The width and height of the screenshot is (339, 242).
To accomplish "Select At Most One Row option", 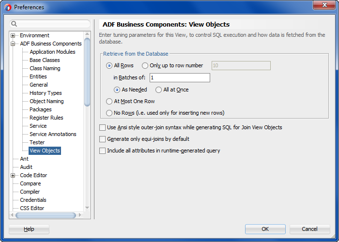I will coord(109,101).
